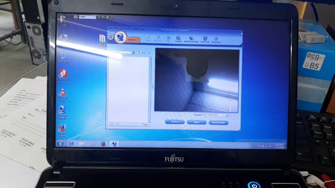Image resolution: width=335 pixels, height=188 pixels.
Task: Open Mozilla Firefox from the taskbar
Action: [103, 144]
